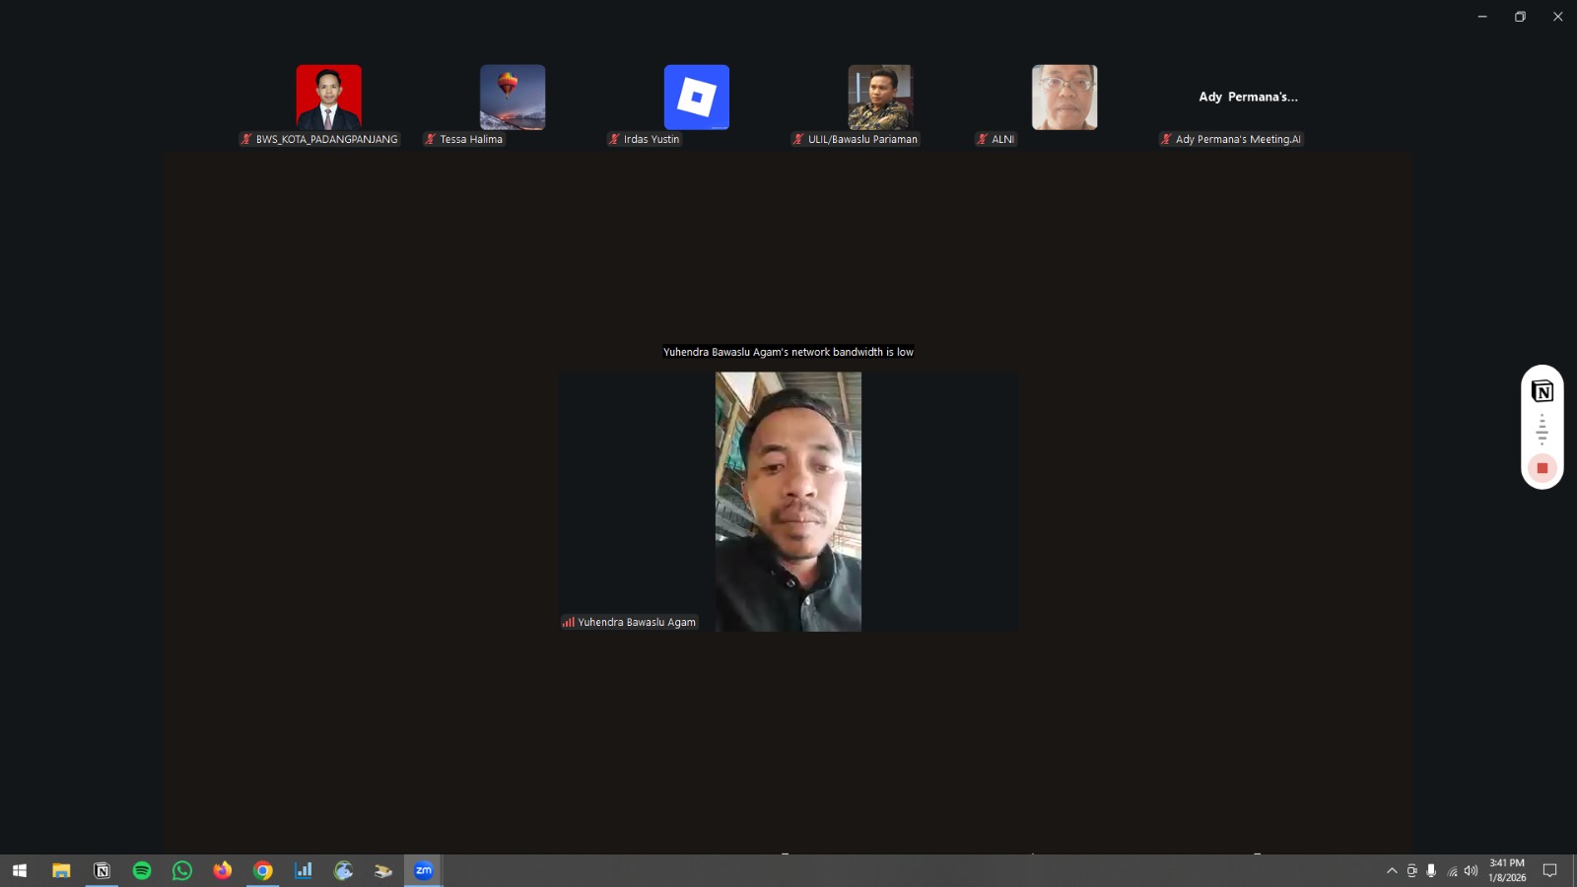Select the BWS_KOTA_PADANGPANJANG participant thumbnail
Screen dimensions: 1577x887
(x=328, y=98)
